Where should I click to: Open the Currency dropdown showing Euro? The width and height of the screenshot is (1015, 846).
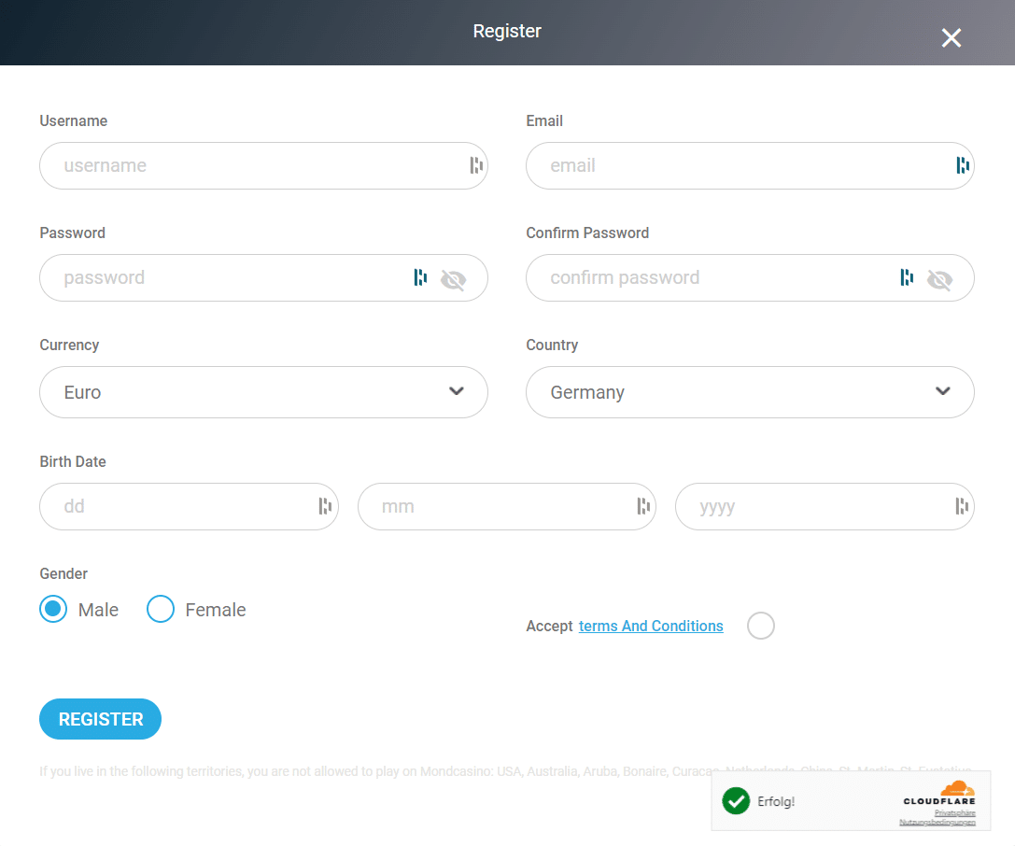[263, 392]
